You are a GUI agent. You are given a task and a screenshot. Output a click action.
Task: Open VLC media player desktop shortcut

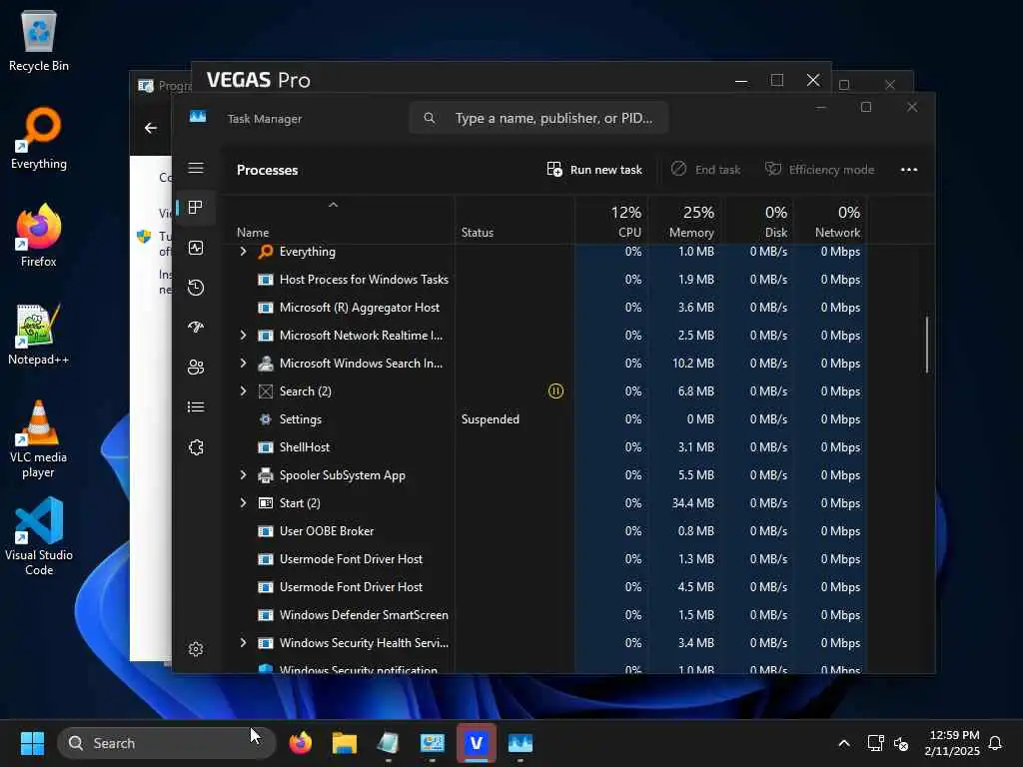click(x=39, y=439)
